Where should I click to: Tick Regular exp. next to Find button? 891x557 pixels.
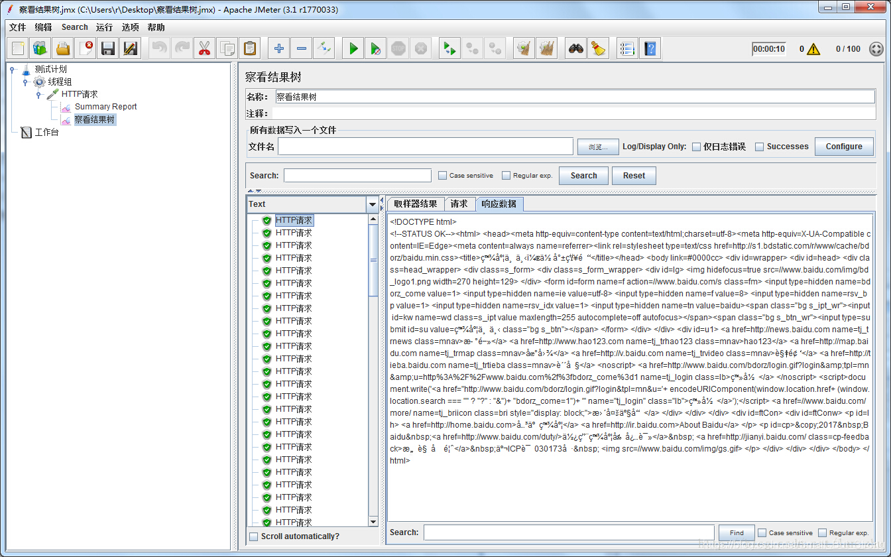tap(823, 532)
